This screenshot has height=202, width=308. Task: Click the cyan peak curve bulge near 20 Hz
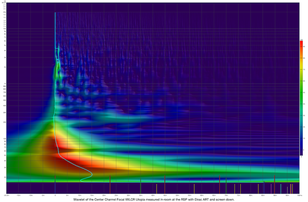point(91,174)
